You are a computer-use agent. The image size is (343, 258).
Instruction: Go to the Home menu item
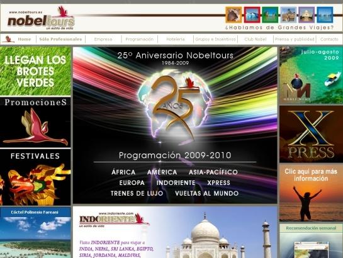(25, 40)
